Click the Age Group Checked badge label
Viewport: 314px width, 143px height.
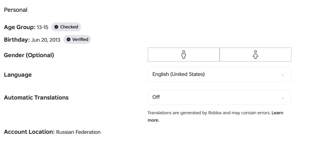coord(69,27)
